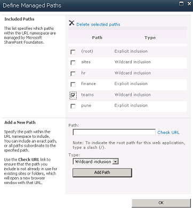The height and width of the screenshot is (208, 193).
Task: Select the sites path checkbox
Action: pos(73,63)
